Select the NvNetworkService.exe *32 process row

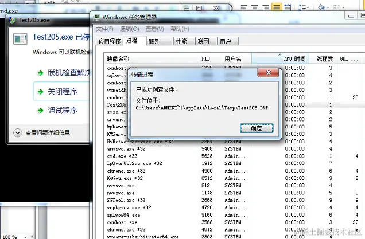point(233,142)
